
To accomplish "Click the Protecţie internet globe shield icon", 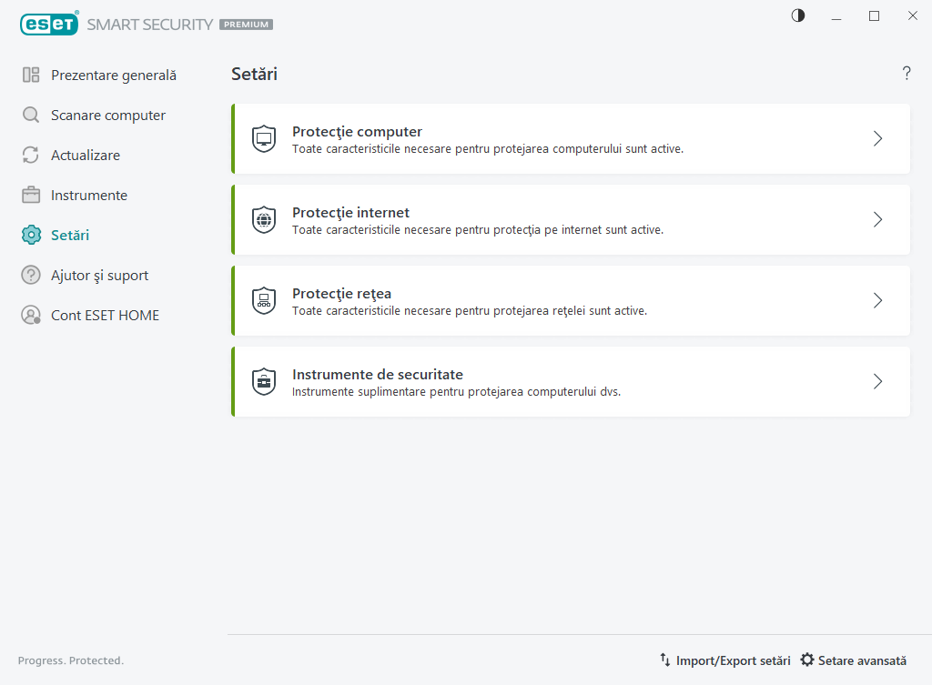I will pyautogui.click(x=263, y=220).
